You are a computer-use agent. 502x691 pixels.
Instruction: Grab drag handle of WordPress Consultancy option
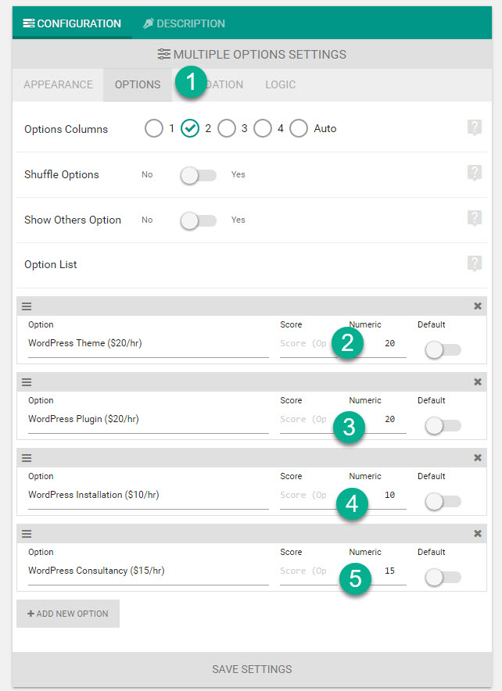27,534
